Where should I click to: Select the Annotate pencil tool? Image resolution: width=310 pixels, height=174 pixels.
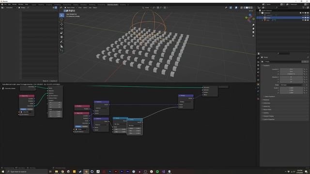point(62,42)
